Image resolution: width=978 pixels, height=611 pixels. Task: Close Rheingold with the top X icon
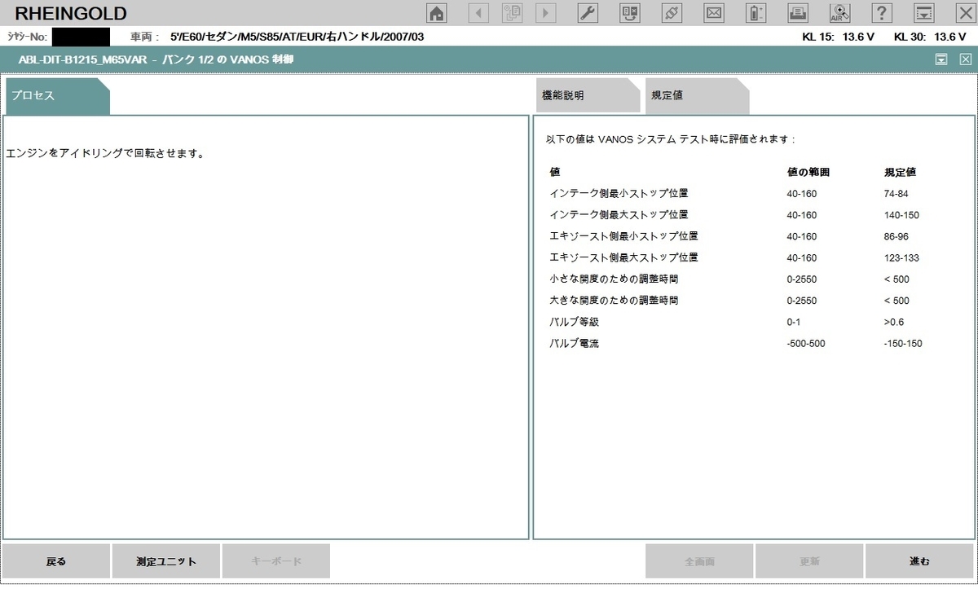(x=965, y=12)
